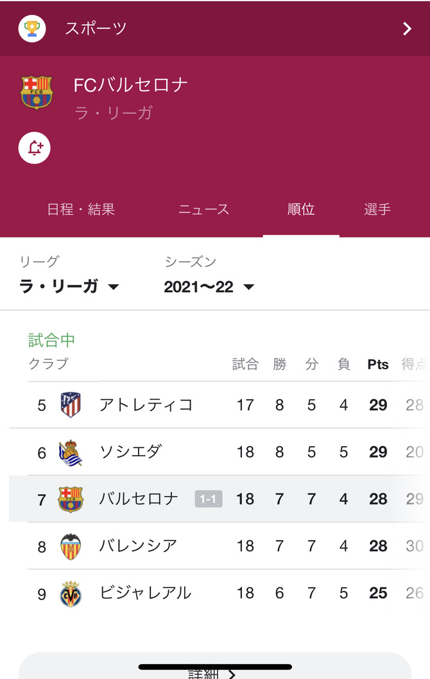Open the 2021〜22 season dropdown
Viewport: 430px width, 679px height.
(209, 287)
